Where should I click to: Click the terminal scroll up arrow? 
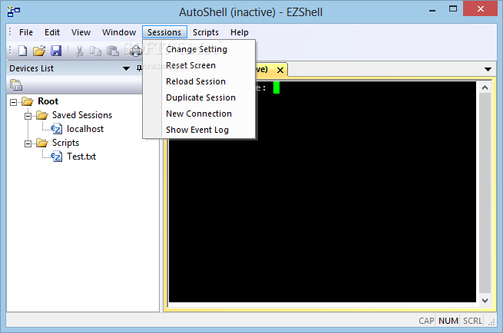click(485, 87)
